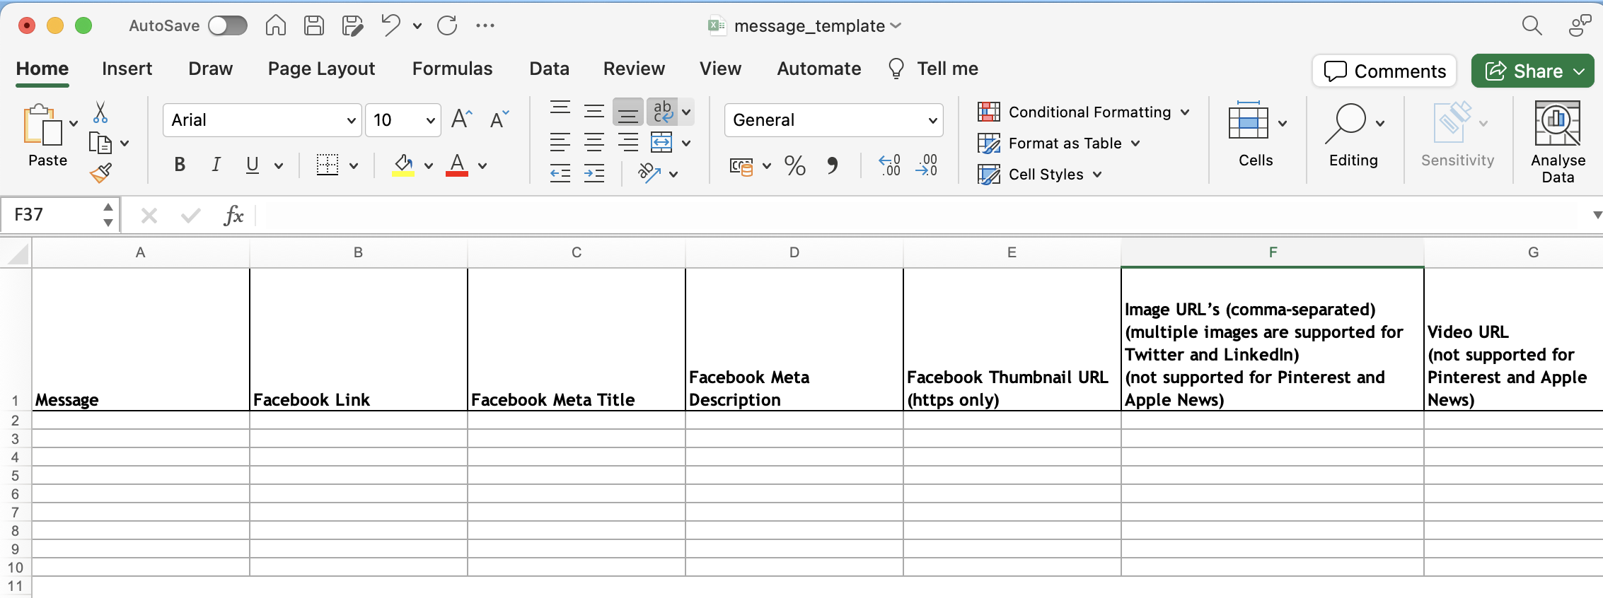1603x598 pixels.
Task: Open the Arial font name dropdown
Action: click(x=352, y=120)
